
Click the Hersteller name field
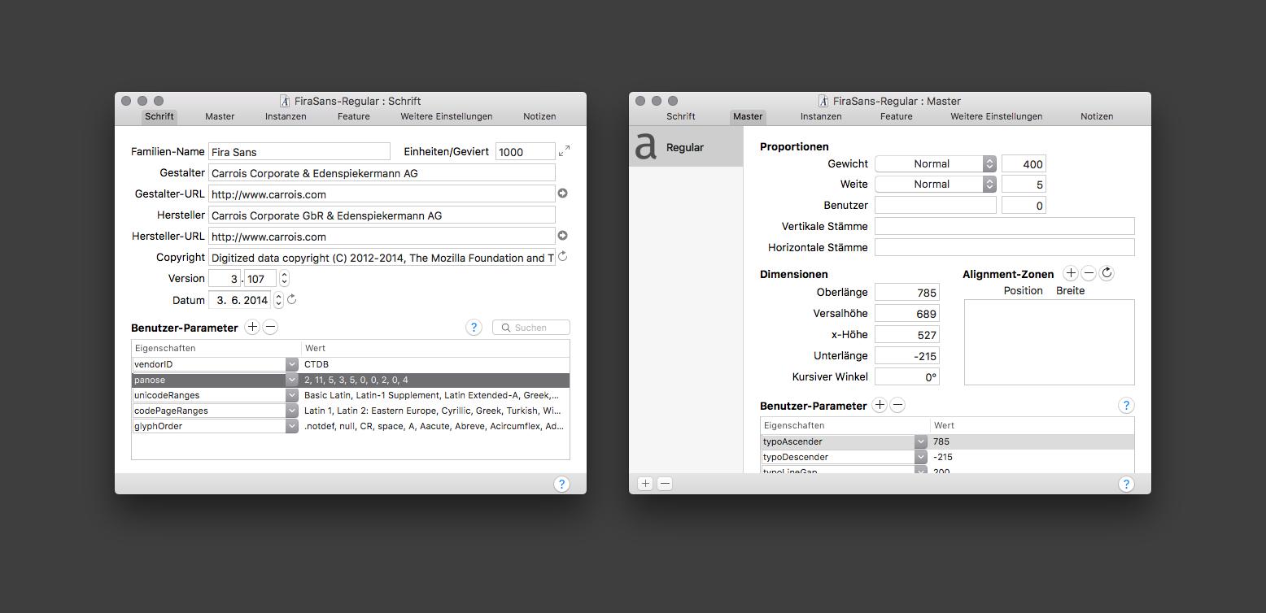pos(382,215)
